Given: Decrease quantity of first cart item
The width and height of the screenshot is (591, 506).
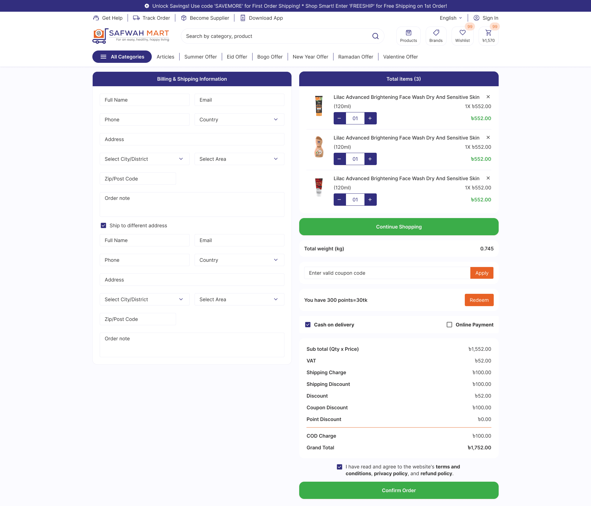Looking at the screenshot, I should coord(340,118).
